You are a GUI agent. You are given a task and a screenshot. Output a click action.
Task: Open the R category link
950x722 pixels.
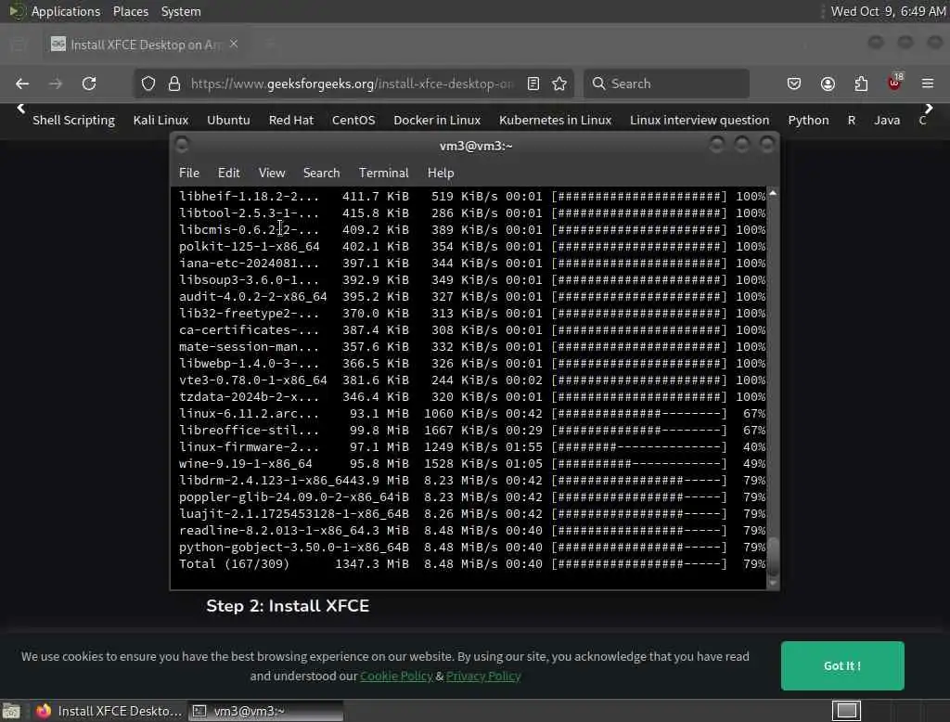click(852, 120)
